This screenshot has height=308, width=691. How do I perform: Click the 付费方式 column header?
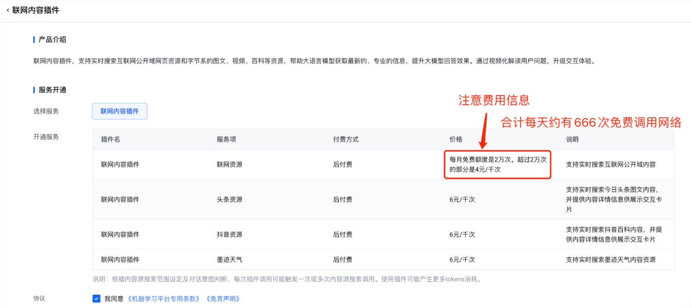pyautogui.click(x=345, y=139)
